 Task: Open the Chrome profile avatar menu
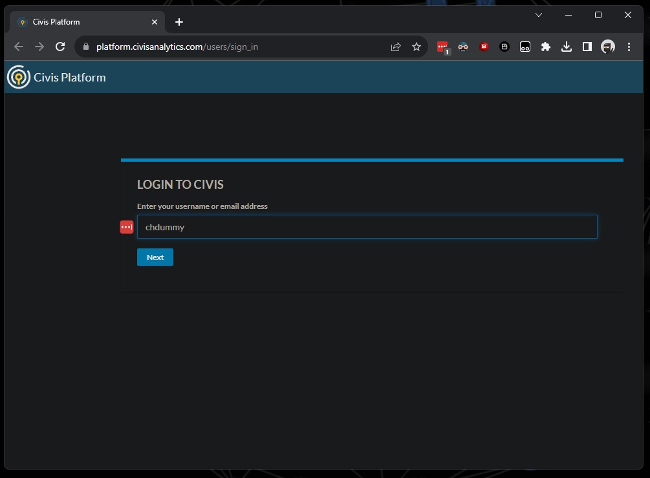coord(608,47)
